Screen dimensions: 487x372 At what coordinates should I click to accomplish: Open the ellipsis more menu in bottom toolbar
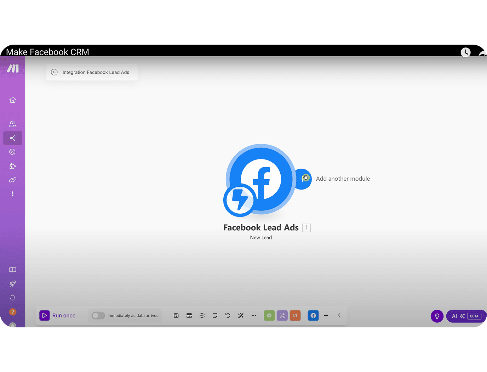[x=254, y=316]
